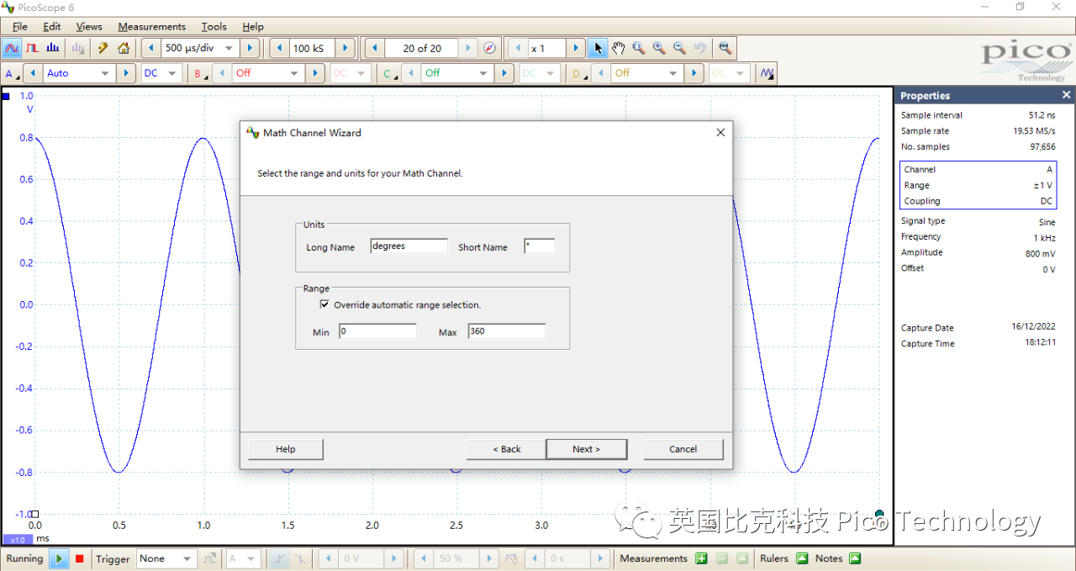
Task: Switch to spectrum mode icon
Action: tap(53, 48)
